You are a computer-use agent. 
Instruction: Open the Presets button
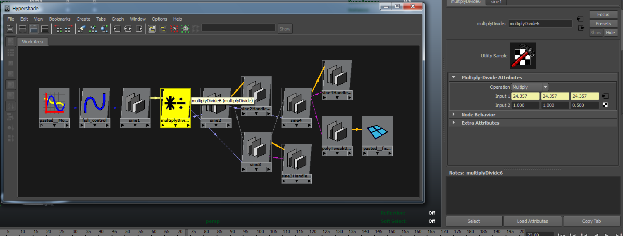tap(603, 24)
